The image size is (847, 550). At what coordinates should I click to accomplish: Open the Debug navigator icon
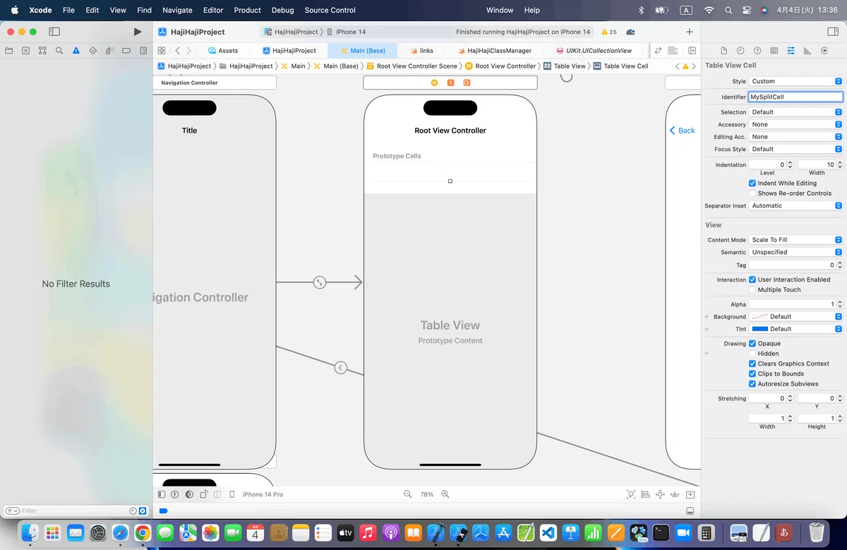click(x=109, y=51)
